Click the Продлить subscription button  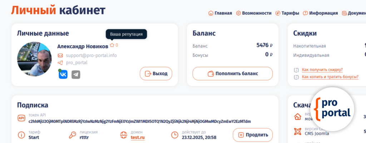pos(253,135)
